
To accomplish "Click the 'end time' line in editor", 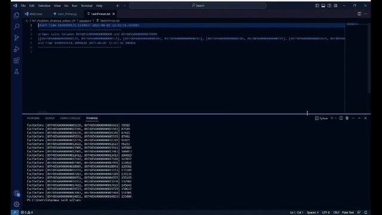I will [87, 43].
